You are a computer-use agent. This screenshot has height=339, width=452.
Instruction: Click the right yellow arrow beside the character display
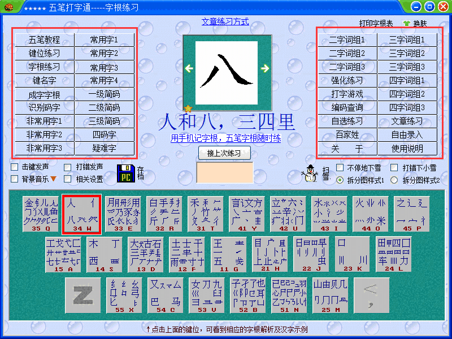point(265,68)
